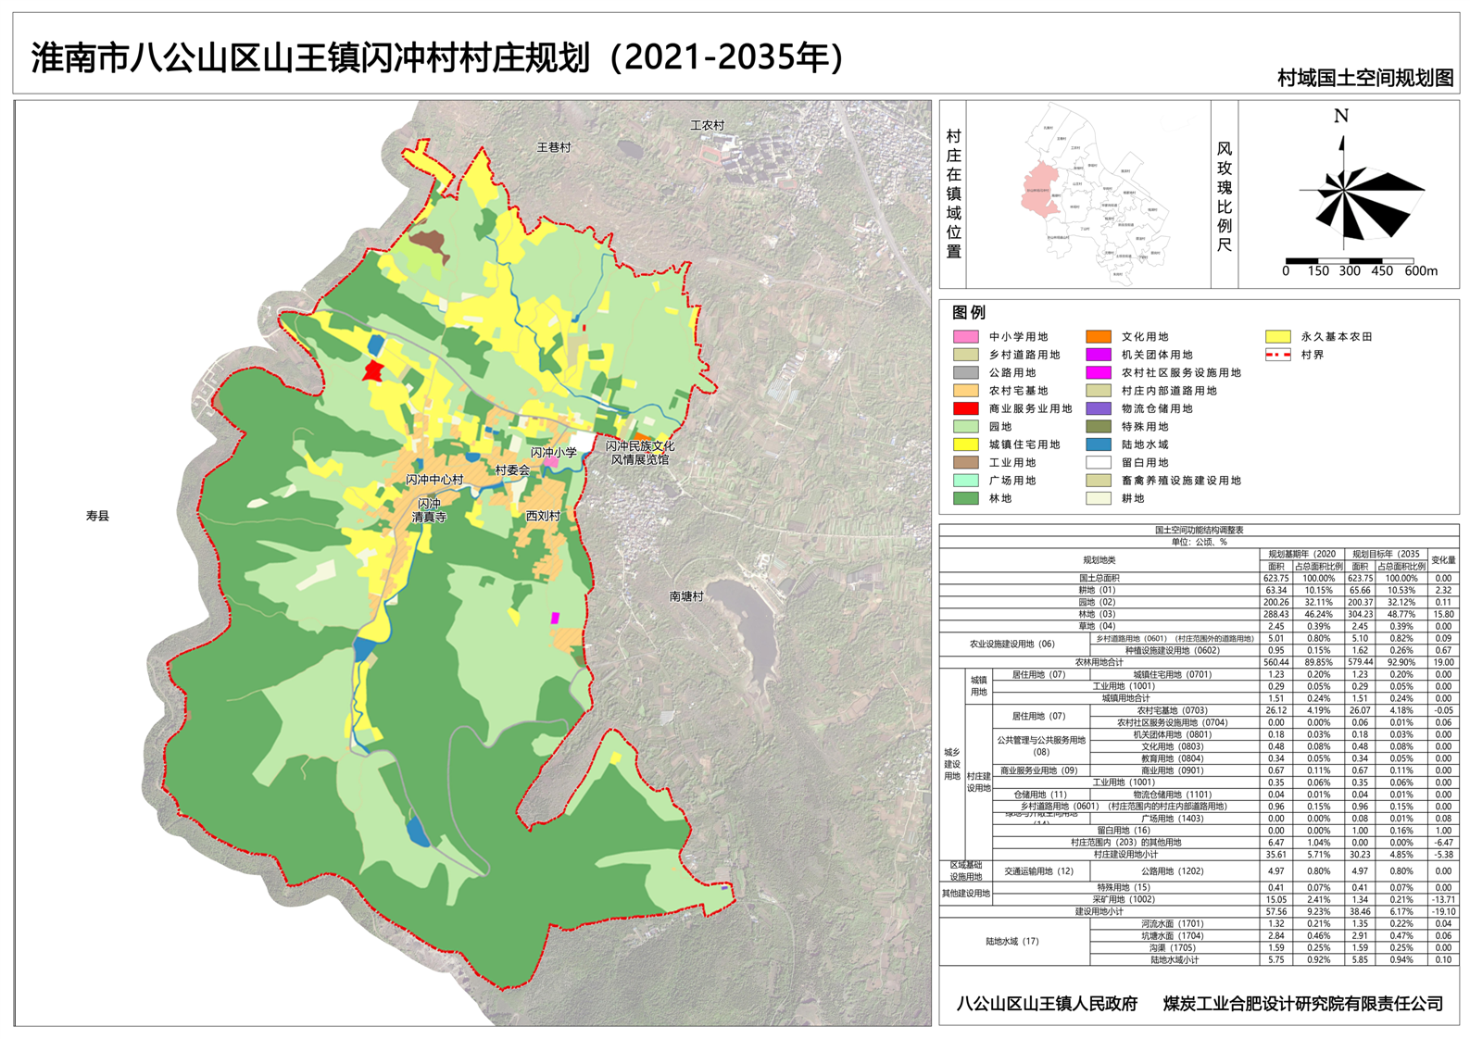Click the pink school marker beside 闪冲小学

(551, 461)
